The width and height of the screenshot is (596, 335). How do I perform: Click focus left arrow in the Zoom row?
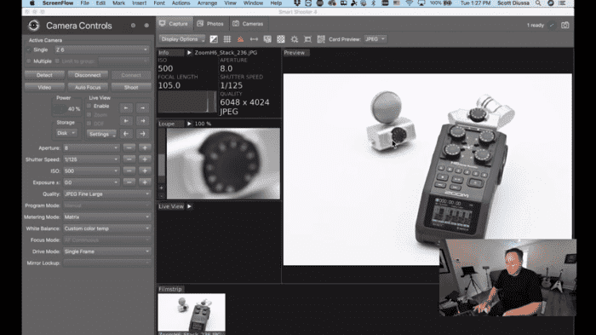pos(126,121)
